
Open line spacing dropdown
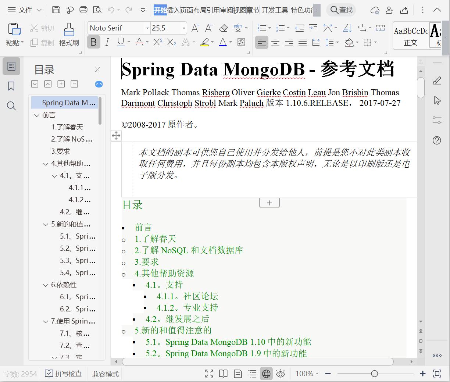pos(337,43)
